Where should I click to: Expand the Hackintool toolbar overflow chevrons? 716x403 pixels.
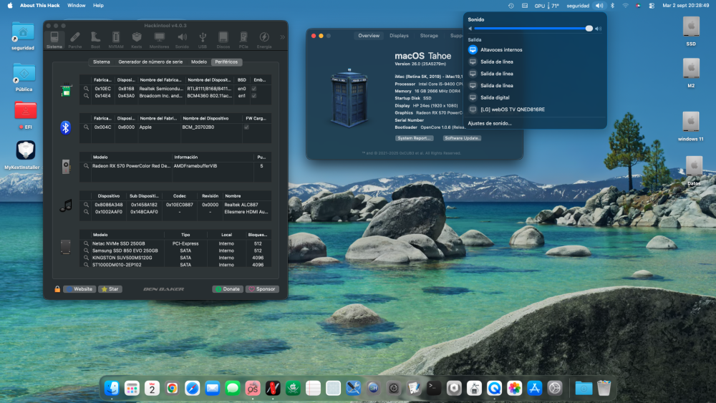click(x=282, y=37)
